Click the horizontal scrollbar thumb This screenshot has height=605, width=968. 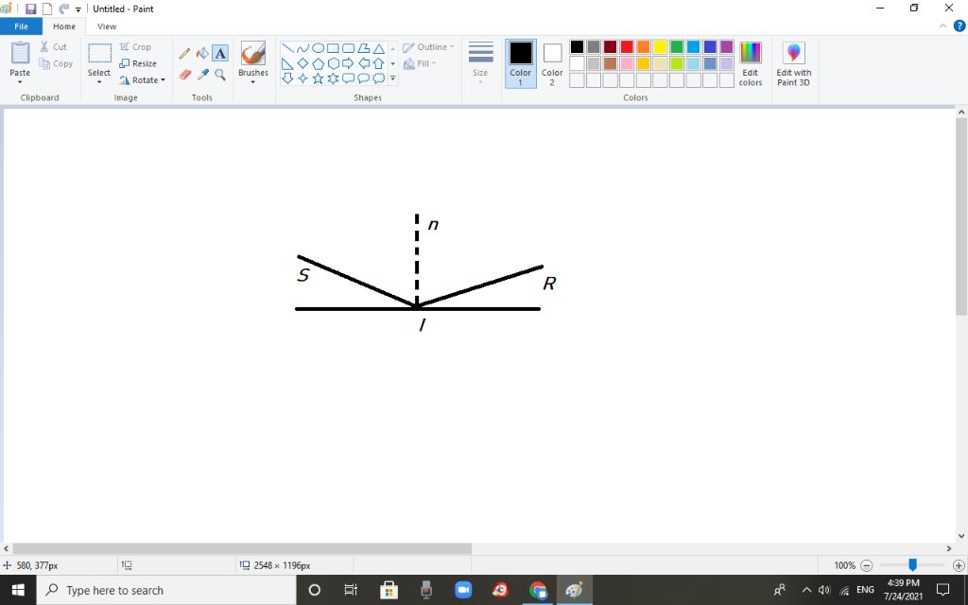coord(242,549)
